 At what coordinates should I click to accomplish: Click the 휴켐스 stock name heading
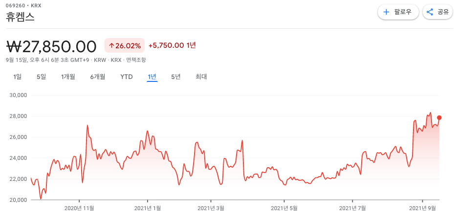(x=20, y=17)
